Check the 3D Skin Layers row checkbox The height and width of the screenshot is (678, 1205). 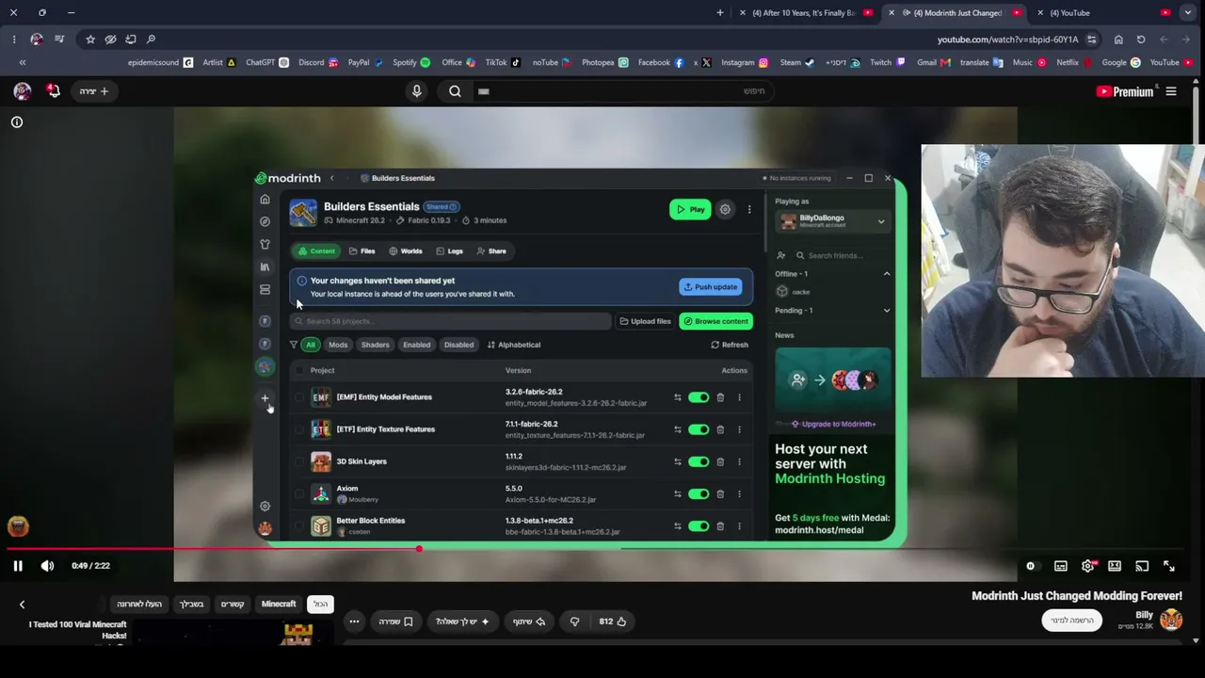[300, 461]
